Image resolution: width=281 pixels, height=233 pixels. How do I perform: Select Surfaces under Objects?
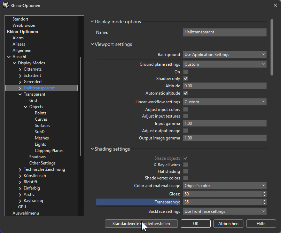[x=42, y=126]
